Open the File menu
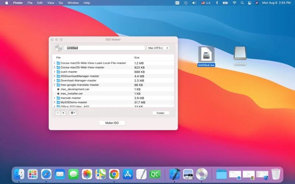 click(x=30, y=3)
